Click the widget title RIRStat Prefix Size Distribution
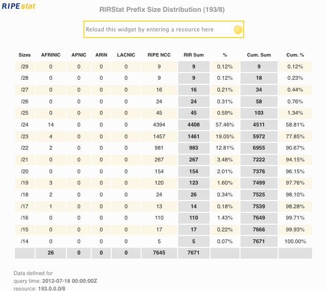The height and width of the screenshot is (291, 326). point(163,9)
